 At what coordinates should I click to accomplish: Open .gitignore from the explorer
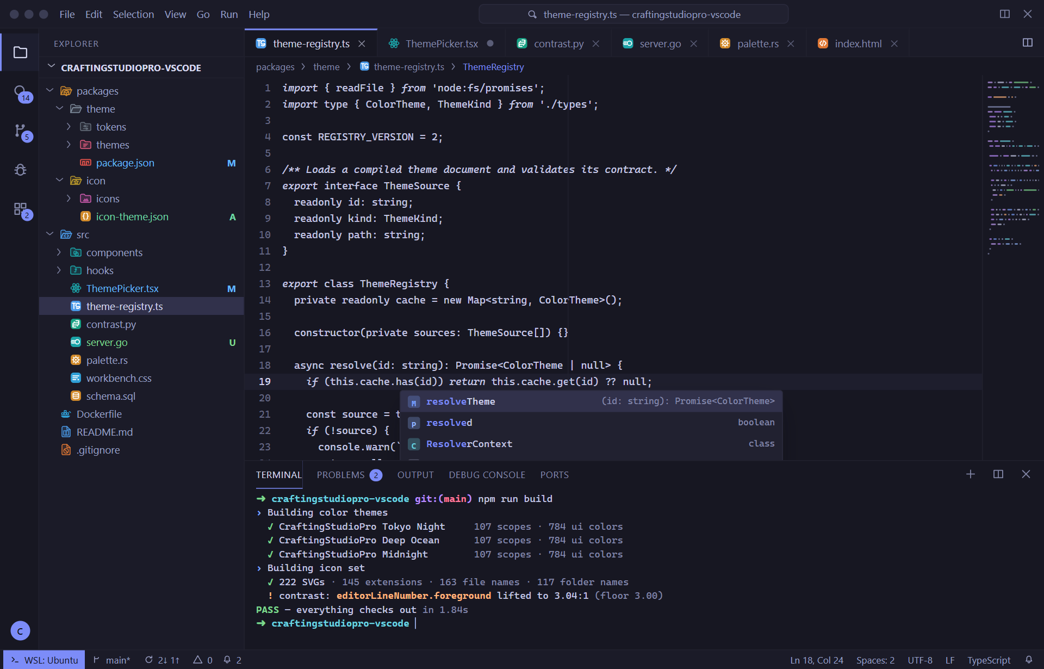(x=141, y=450)
